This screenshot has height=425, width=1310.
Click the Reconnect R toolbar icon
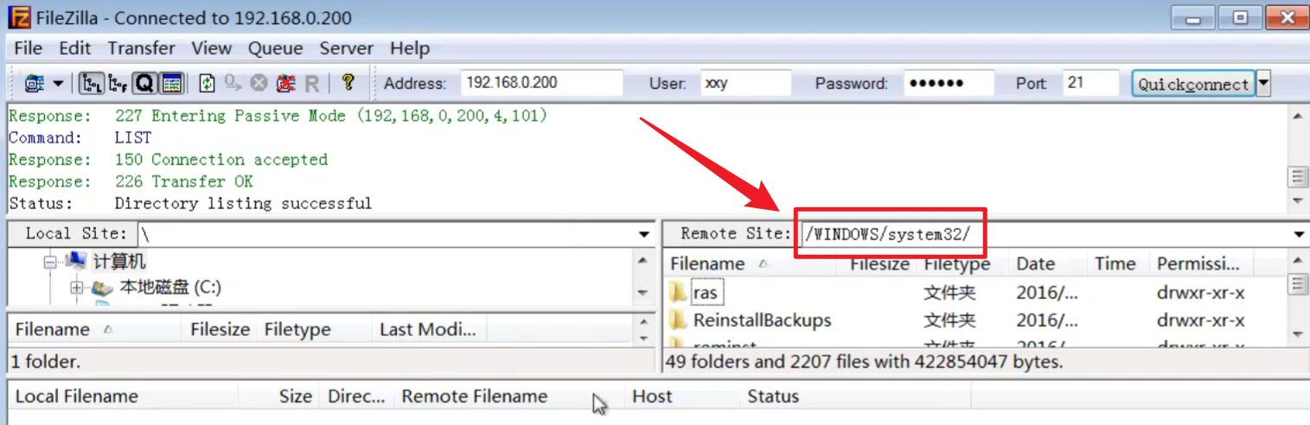coord(311,84)
